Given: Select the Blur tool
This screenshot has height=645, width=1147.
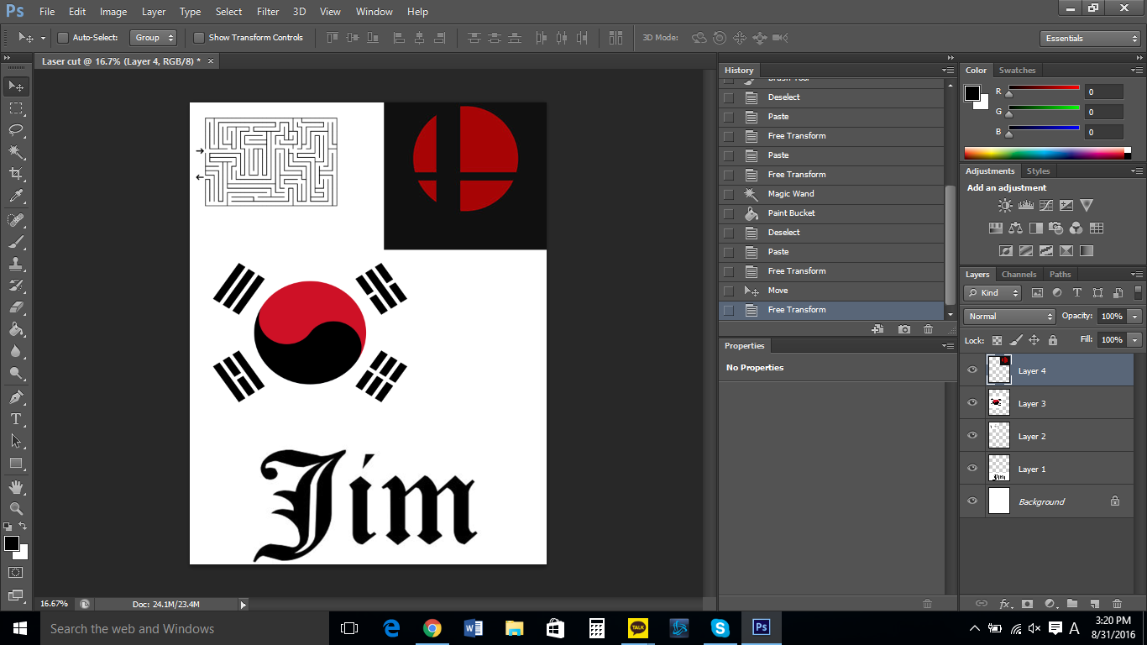Looking at the screenshot, I should coord(16,351).
